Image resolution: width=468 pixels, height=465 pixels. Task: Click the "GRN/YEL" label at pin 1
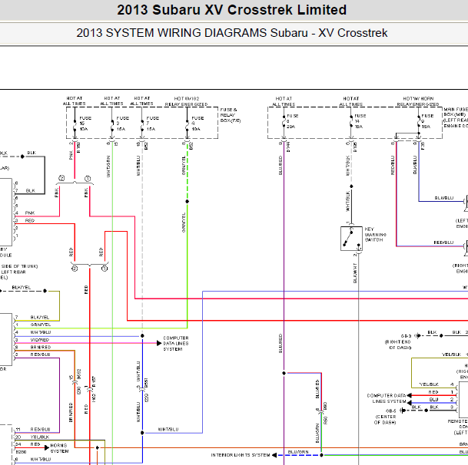coord(40,325)
